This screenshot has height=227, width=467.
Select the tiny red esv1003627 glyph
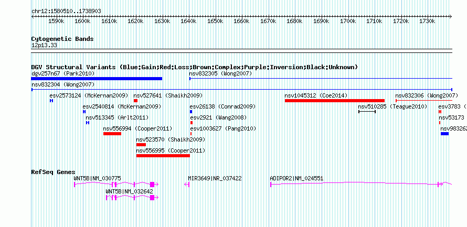point(190,134)
